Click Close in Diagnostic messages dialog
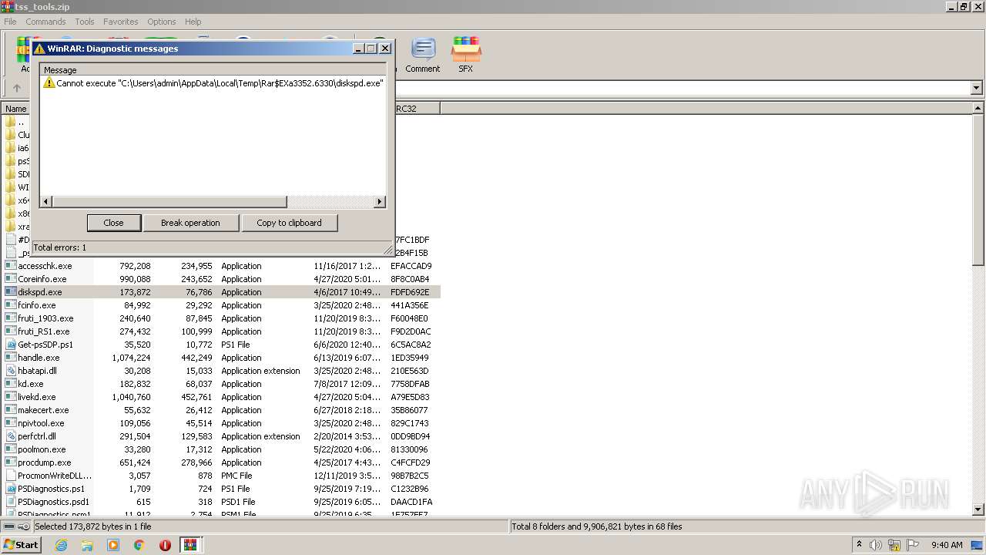Viewport: 986px width, 555px height. (113, 223)
